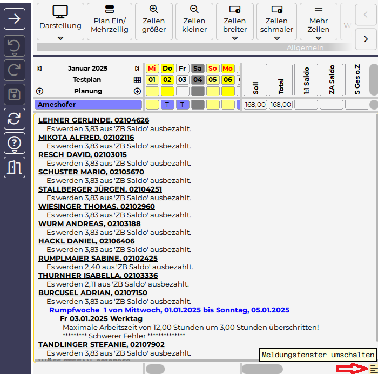Viewport: 378px width, 374px height.
Task: Go to next month after Januar 2025
Action: pyautogui.click(x=137, y=69)
